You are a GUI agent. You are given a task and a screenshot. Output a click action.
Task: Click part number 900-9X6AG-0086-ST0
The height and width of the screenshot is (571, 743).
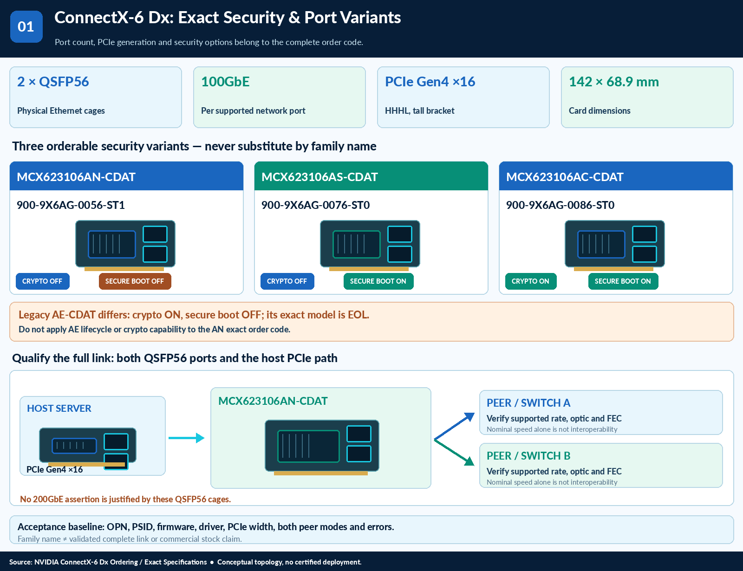[560, 205]
